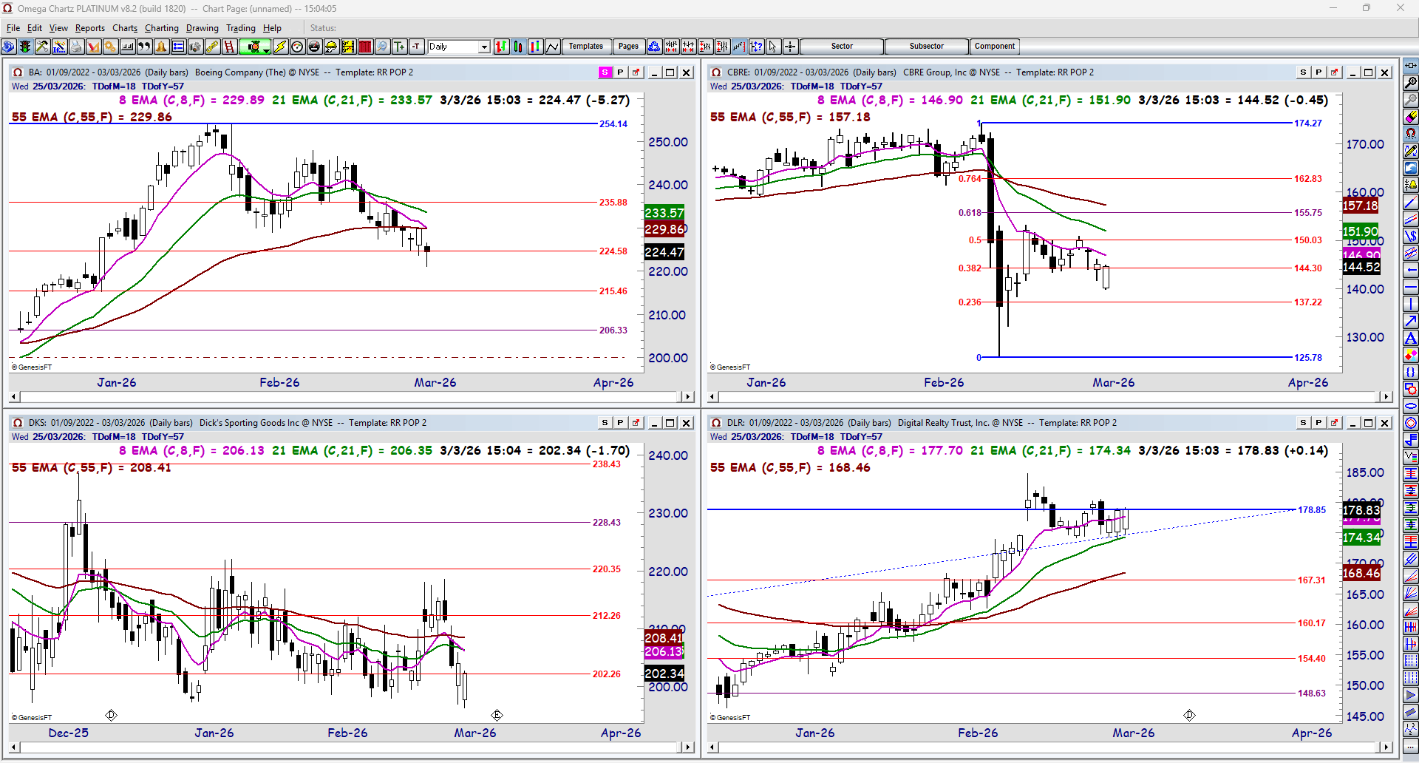Click the 178.85 price label on DLR chart
The height and width of the screenshot is (763, 1419).
point(1312,510)
